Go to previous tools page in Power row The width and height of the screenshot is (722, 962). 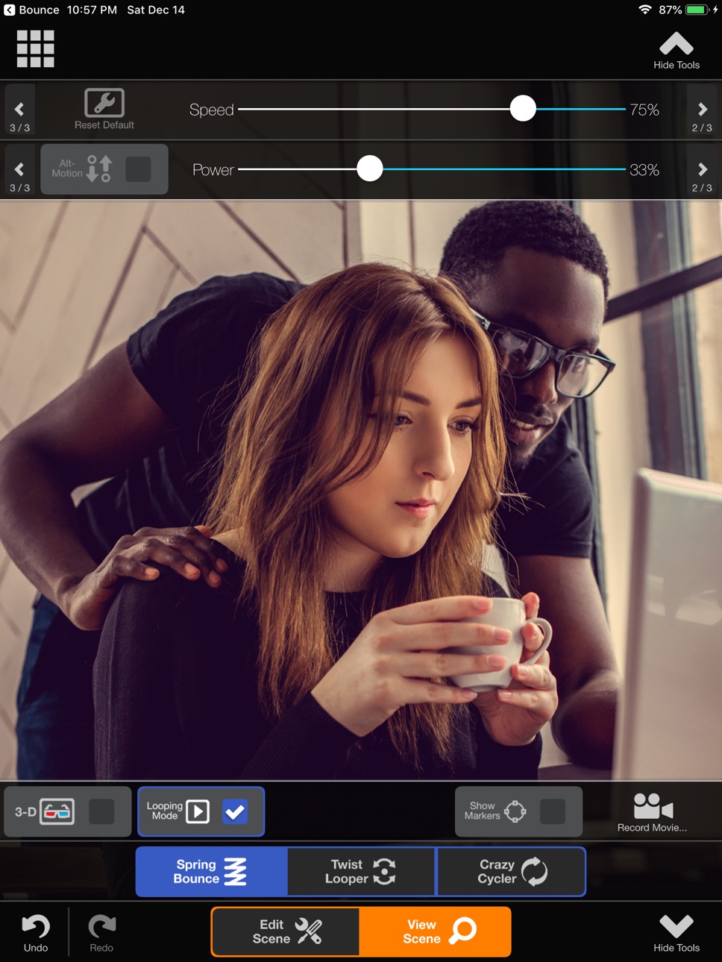[x=19, y=170]
